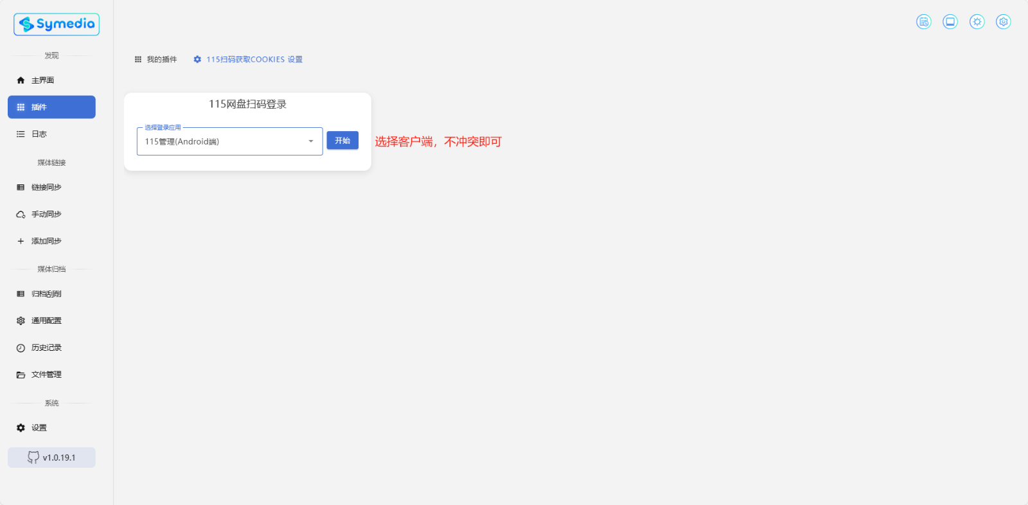Click the 开始 button
The width and height of the screenshot is (1028, 505).
point(342,141)
